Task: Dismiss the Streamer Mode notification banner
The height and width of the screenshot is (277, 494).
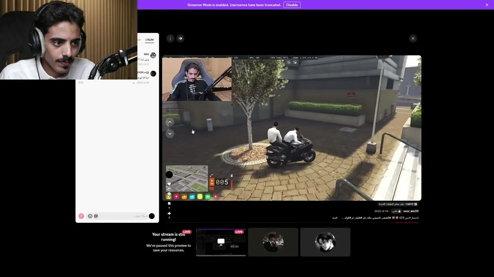Action: 487,5
